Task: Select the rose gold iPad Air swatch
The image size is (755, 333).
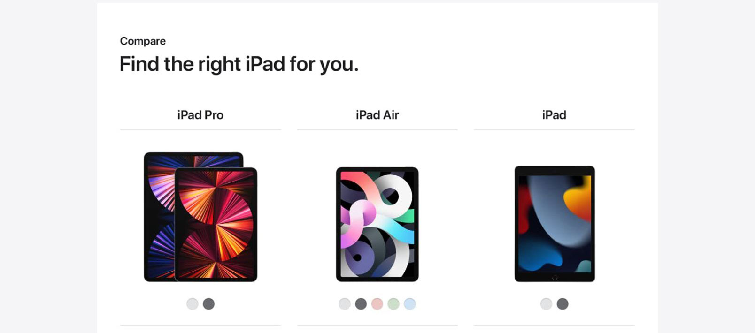Action: (377, 304)
